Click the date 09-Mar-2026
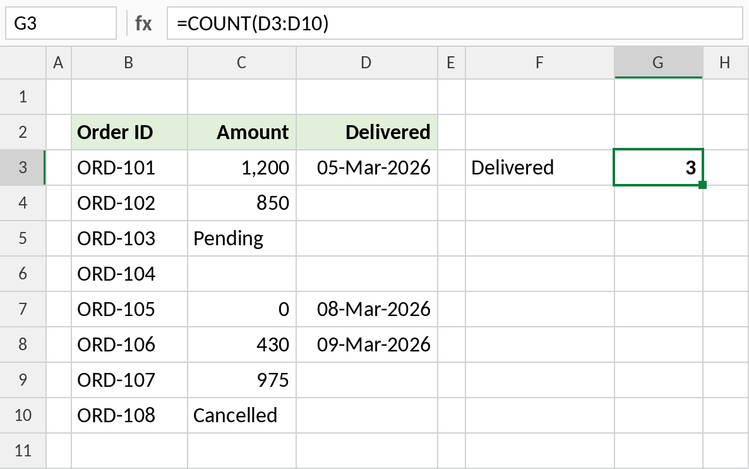 coord(366,344)
